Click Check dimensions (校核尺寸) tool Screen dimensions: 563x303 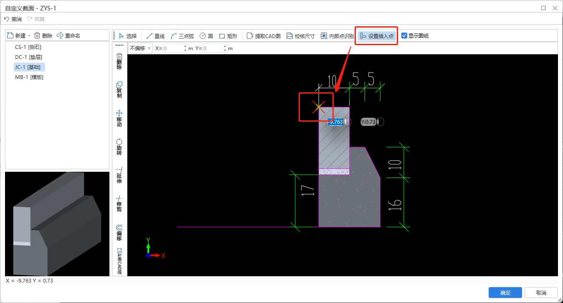click(x=301, y=36)
